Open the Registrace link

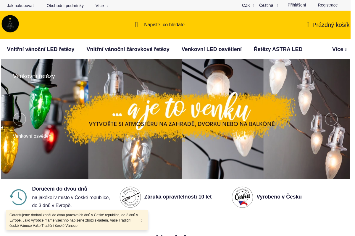pos(328,5)
